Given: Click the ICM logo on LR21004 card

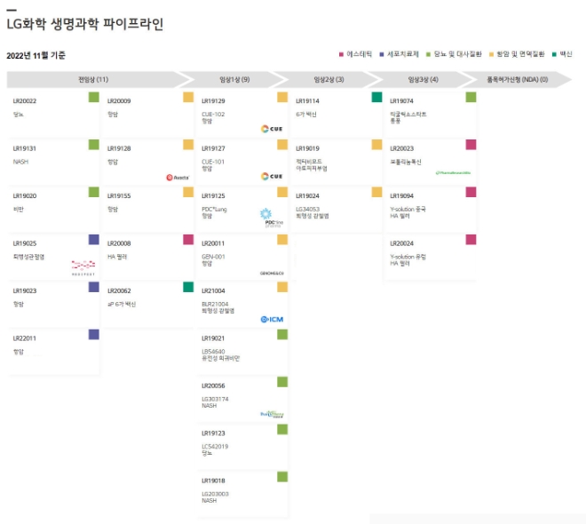Looking at the screenshot, I should click(x=271, y=319).
